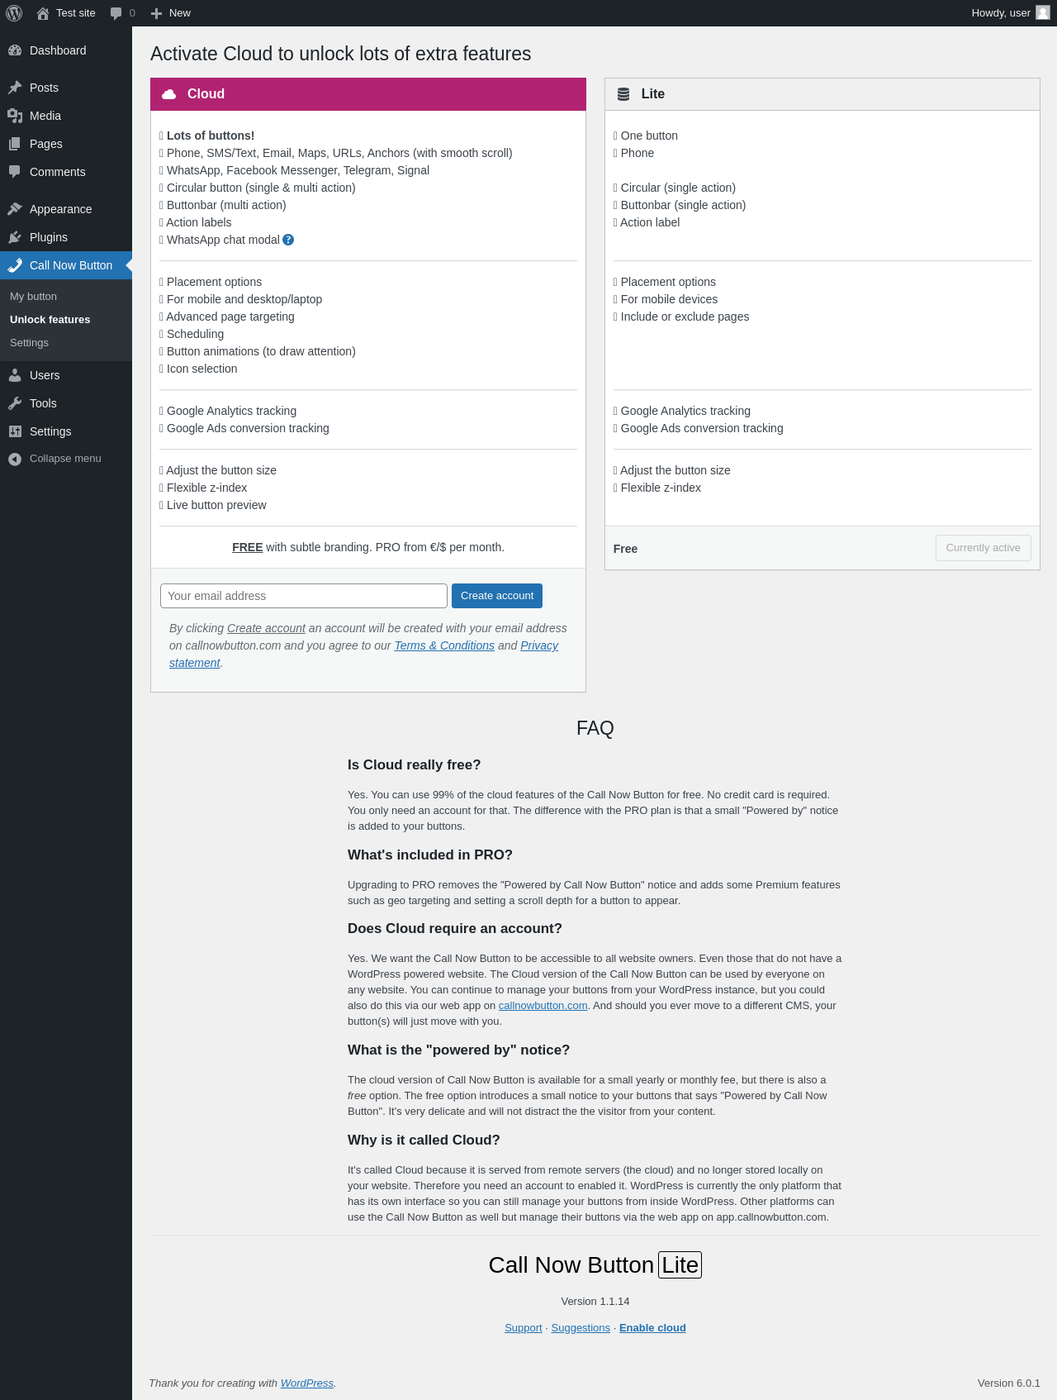Viewport: 1057px width, 1400px height.
Task: Open the Test site home icon
Action: tap(43, 13)
